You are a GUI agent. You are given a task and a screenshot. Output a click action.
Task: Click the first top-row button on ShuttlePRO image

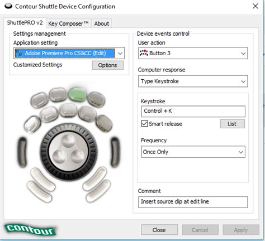pos(40,100)
